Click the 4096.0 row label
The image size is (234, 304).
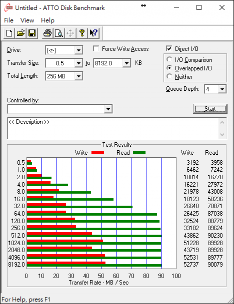[x=16, y=257]
